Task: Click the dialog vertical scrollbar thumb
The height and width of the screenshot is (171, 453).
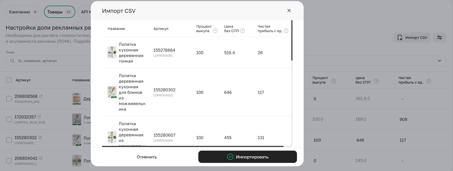Action: pos(292,41)
